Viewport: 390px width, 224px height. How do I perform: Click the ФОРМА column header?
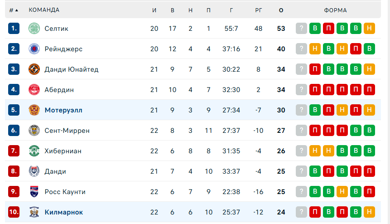(x=335, y=10)
